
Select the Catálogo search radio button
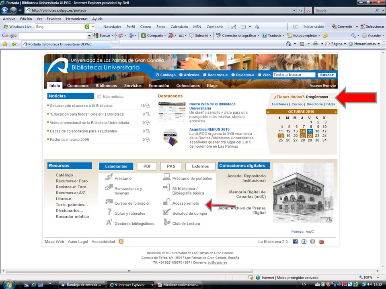(157, 75)
